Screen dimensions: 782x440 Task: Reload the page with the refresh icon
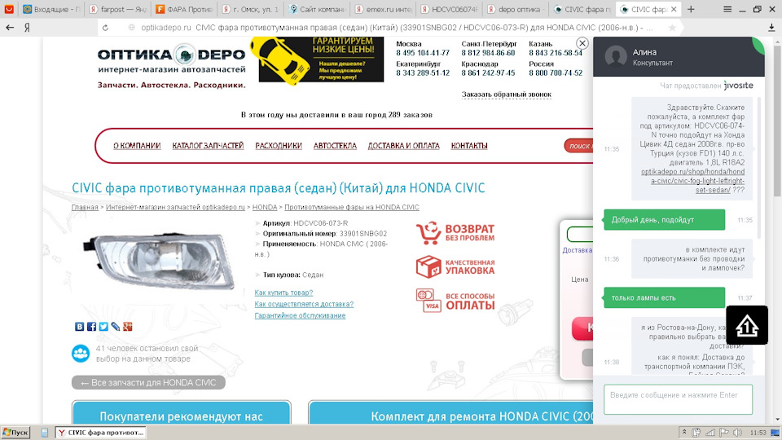click(105, 28)
